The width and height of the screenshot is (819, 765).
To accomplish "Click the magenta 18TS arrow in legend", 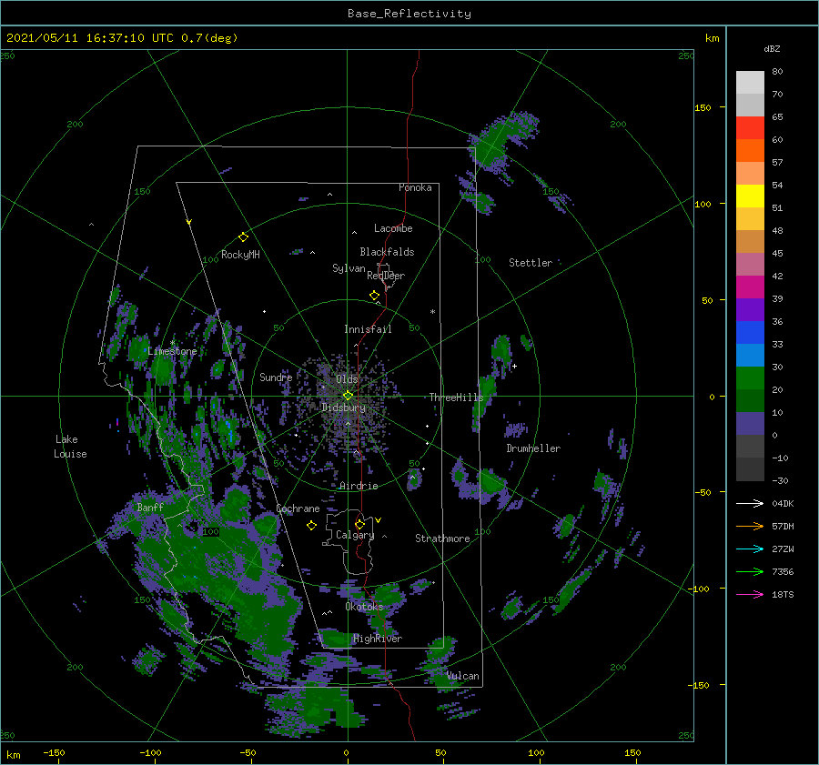I will click(x=750, y=594).
